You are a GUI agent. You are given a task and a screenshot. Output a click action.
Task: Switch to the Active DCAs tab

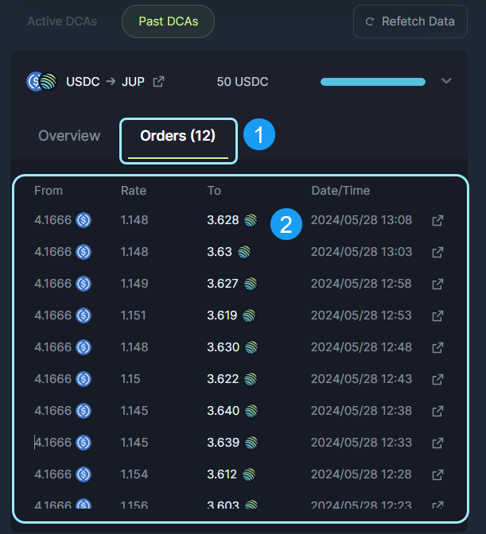click(x=62, y=21)
